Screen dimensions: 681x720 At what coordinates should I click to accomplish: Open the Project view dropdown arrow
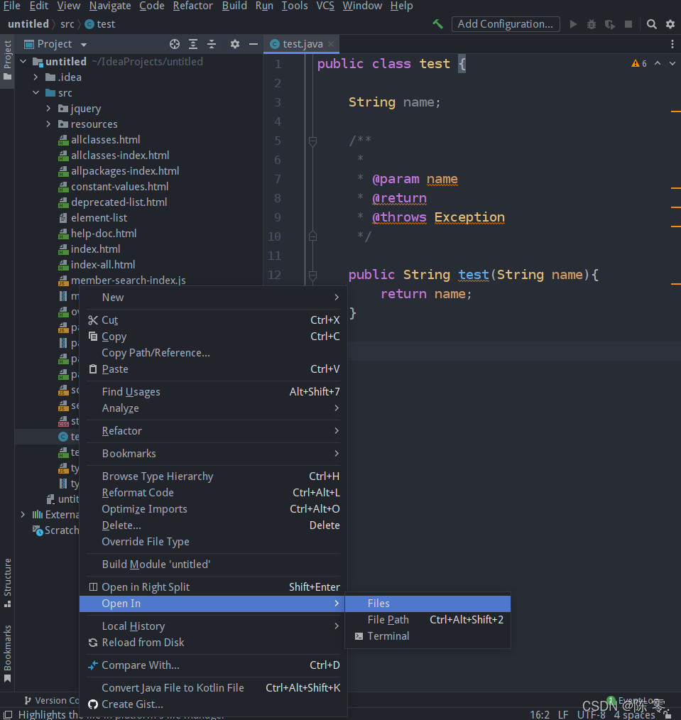(x=84, y=45)
